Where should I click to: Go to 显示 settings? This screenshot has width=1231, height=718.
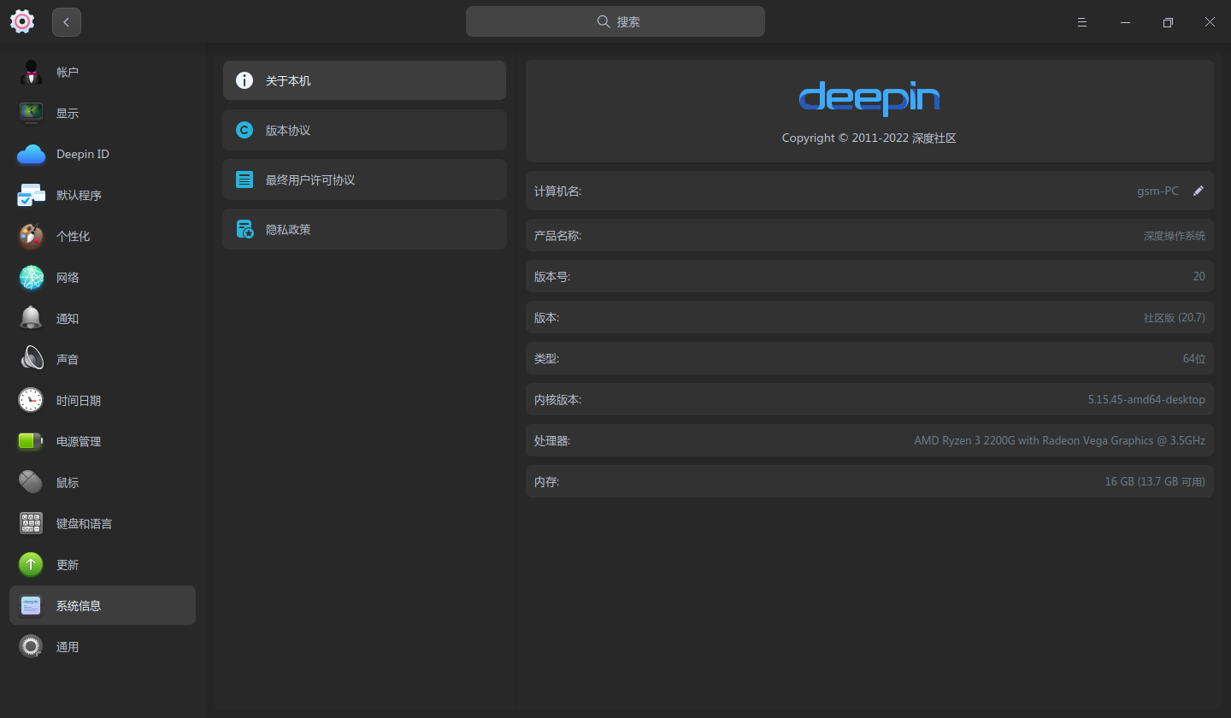point(103,113)
